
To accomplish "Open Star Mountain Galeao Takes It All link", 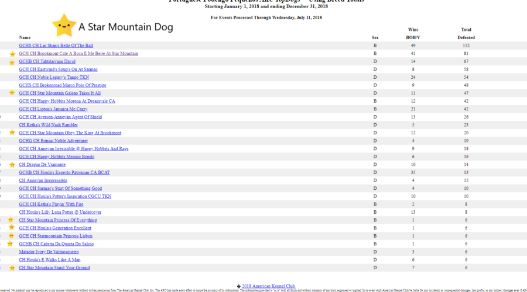I will 60,93.
